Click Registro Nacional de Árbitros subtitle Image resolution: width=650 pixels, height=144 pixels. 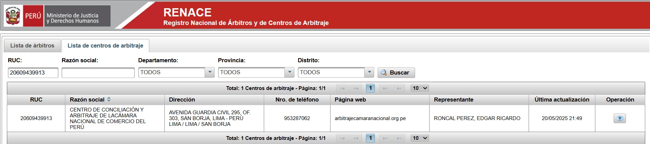(x=246, y=23)
